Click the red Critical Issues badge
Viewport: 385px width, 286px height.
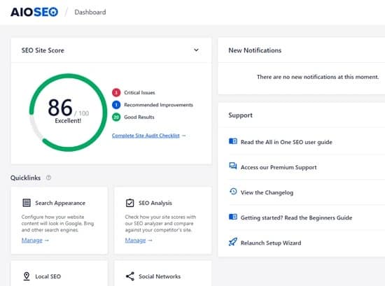(x=116, y=92)
